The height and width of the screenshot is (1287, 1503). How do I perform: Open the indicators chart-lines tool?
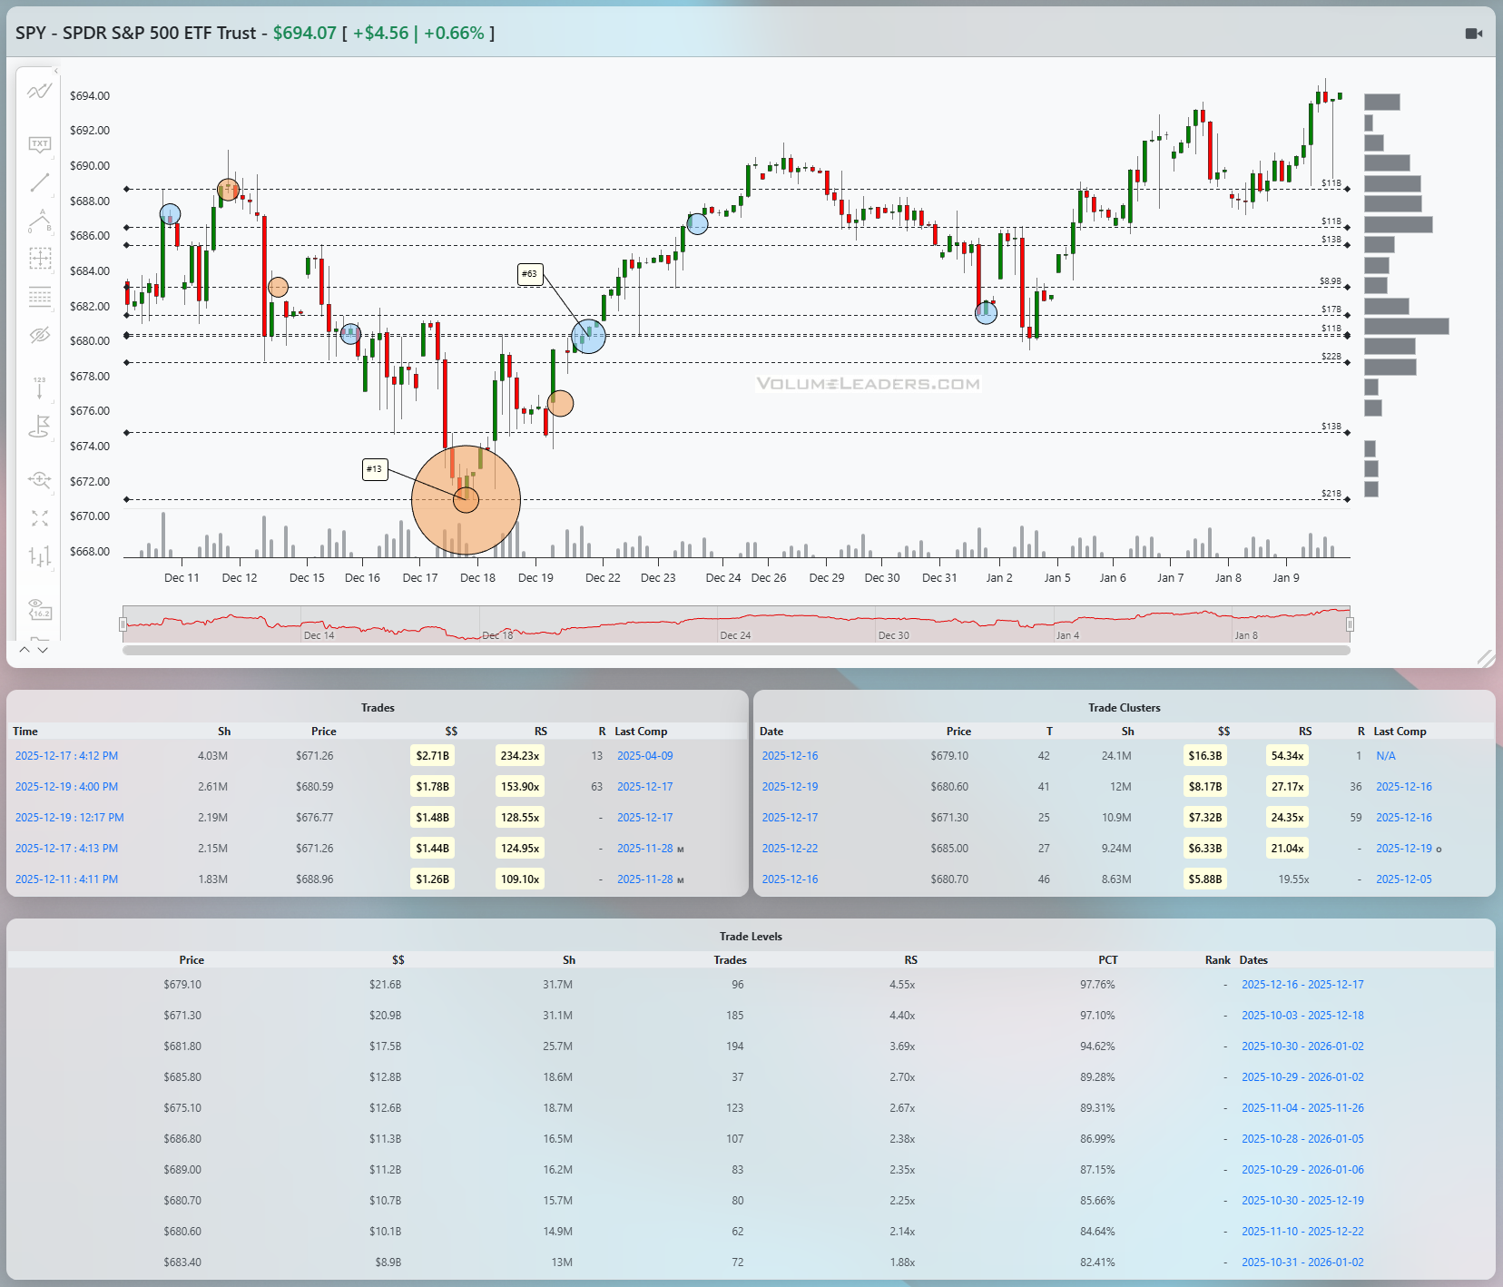[39, 92]
